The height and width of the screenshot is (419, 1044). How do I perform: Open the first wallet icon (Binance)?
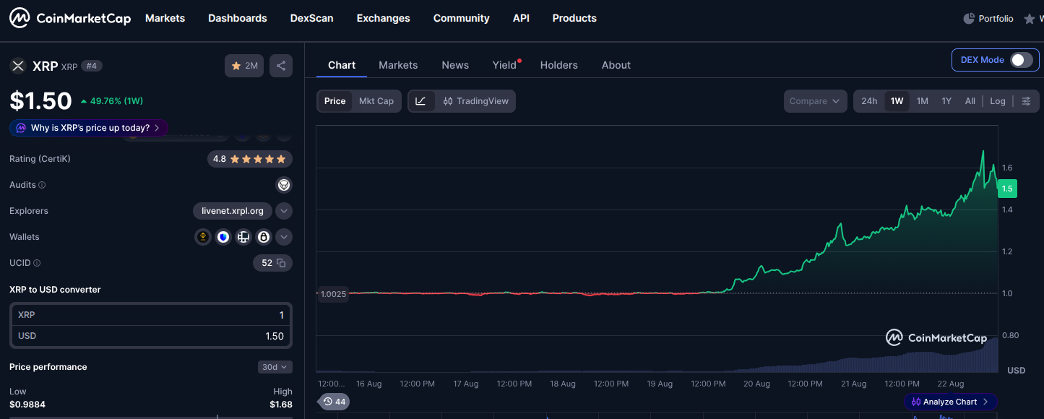click(x=203, y=237)
